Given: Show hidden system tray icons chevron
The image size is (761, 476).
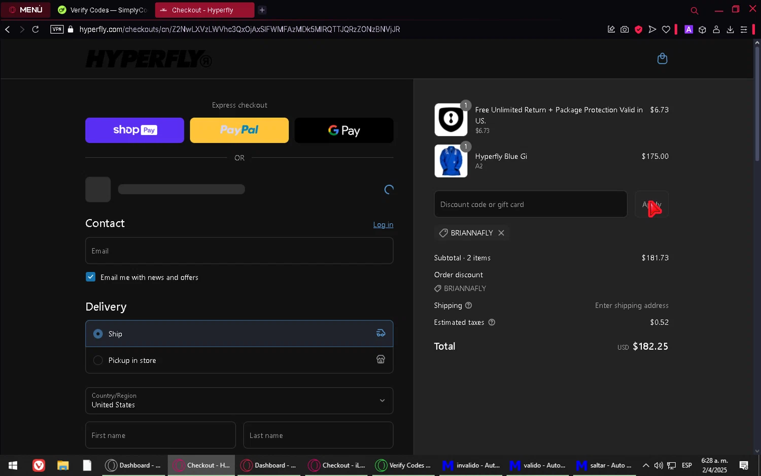Looking at the screenshot, I should tap(646, 465).
